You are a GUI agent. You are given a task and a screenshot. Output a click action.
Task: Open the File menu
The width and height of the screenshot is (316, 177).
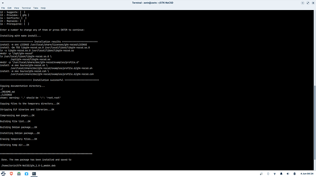point(3,8)
